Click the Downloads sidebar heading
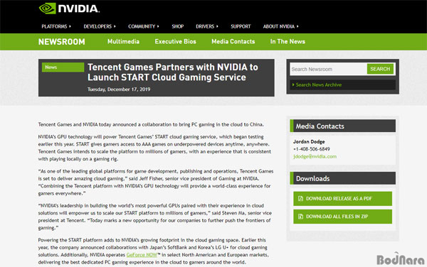Screen dimensions: 427x267 point(342,178)
